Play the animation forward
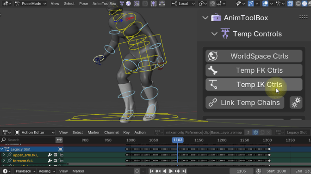The width and height of the screenshot is (311, 174). (171, 171)
